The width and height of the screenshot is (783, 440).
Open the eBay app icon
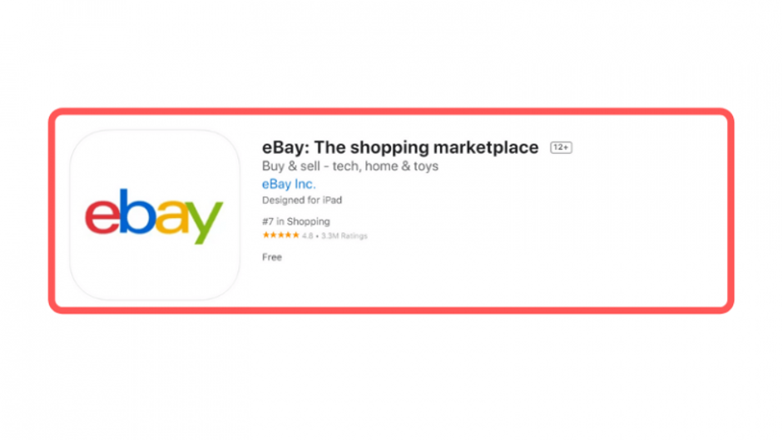tap(155, 215)
